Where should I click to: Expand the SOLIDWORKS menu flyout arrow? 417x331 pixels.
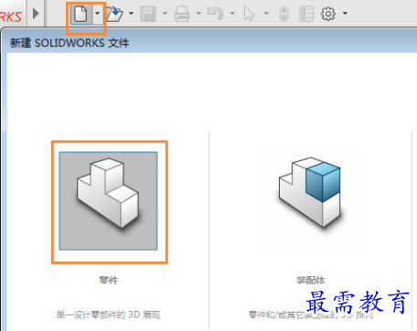[36, 14]
